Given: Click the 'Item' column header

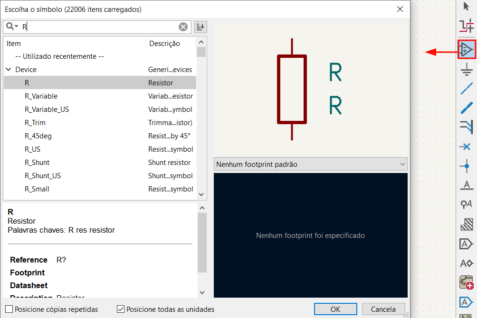Looking at the screenshot, I should 75,44.
